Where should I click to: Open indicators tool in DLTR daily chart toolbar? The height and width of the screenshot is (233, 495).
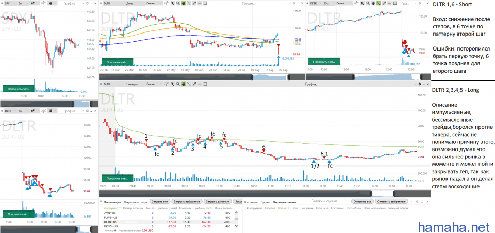[x=167, y=3]
